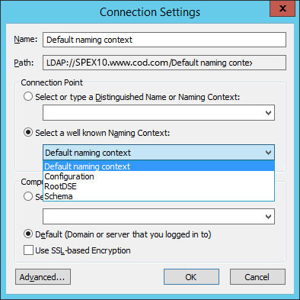The image size is (300, 300).
Task: Close the Connection Settings dialog
Action: click(x=282, y=9)
